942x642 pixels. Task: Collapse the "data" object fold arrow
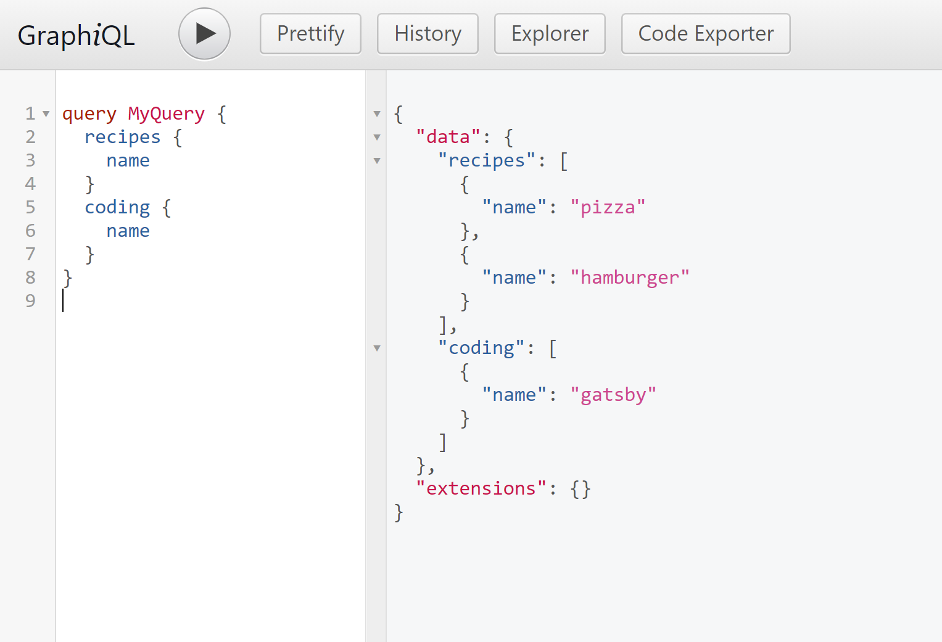click(377, 138)
